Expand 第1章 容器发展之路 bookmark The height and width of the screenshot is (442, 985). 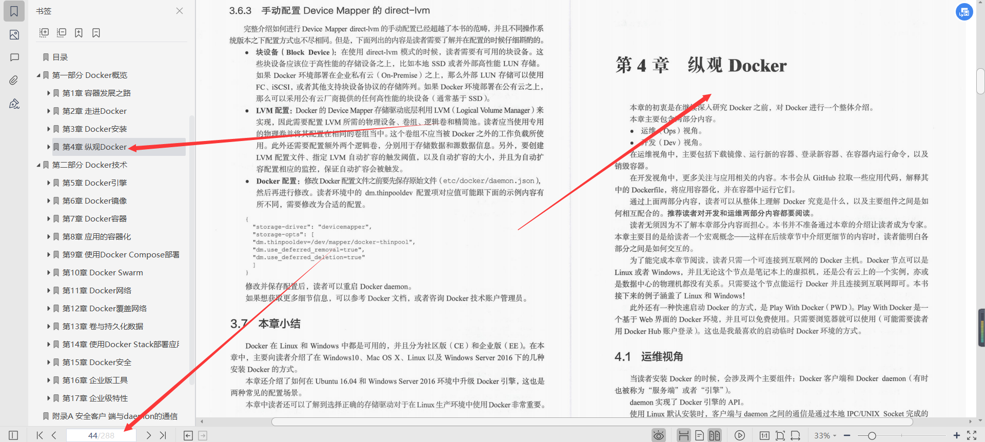pyautogui.click(x=49, y=93)
